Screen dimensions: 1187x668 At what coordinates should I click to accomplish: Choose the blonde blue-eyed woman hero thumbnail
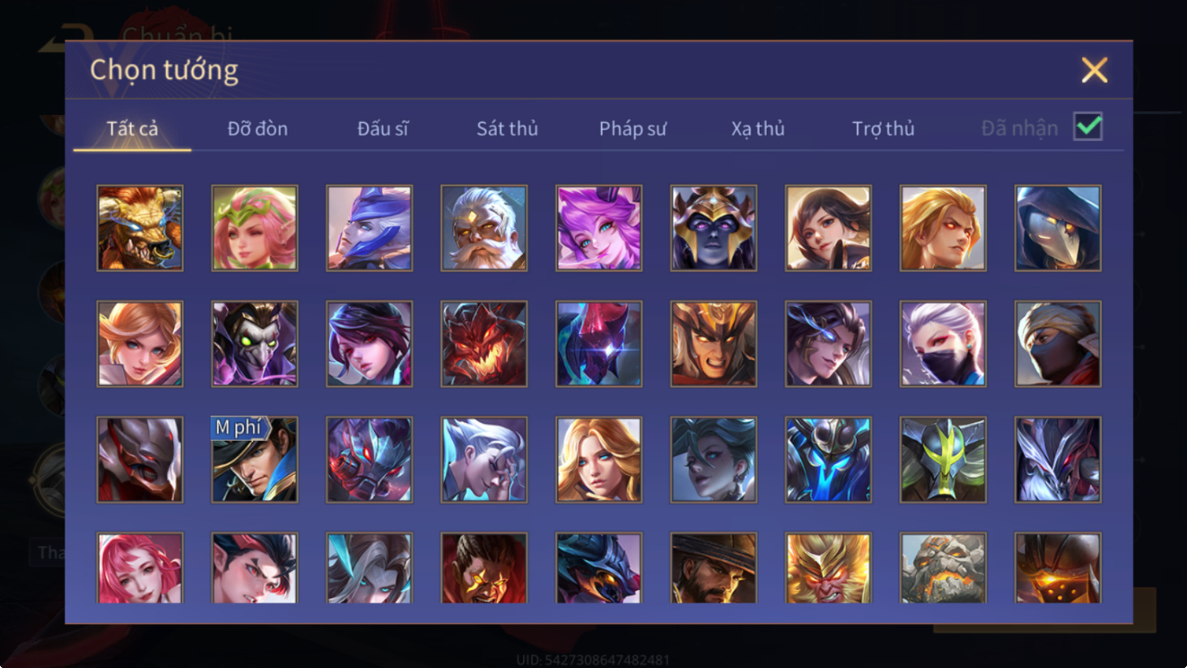598,460
